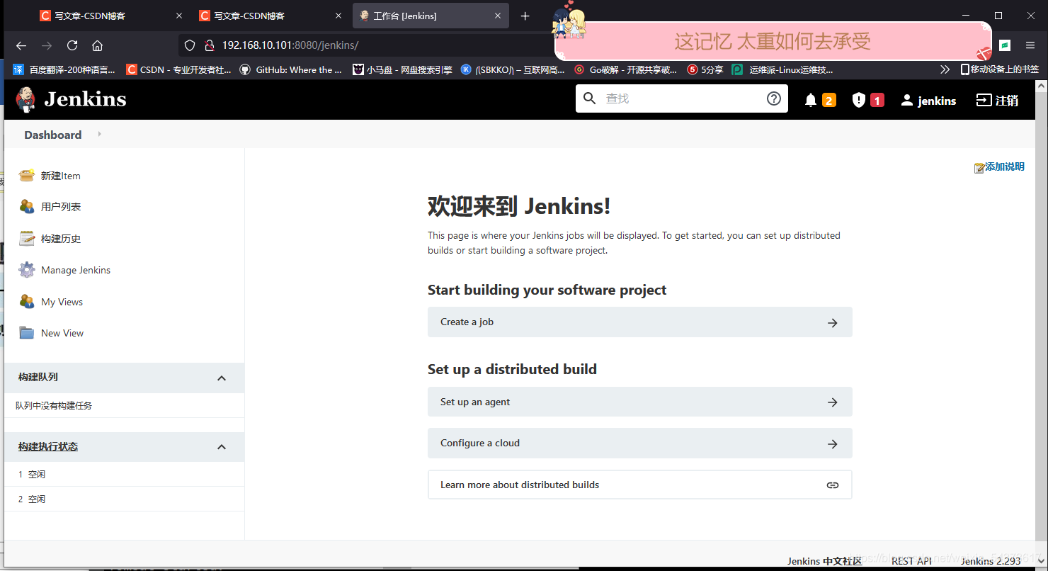Show more bookmarks overflow chevron
This screenshot has height=571, width=1048.
945,69
